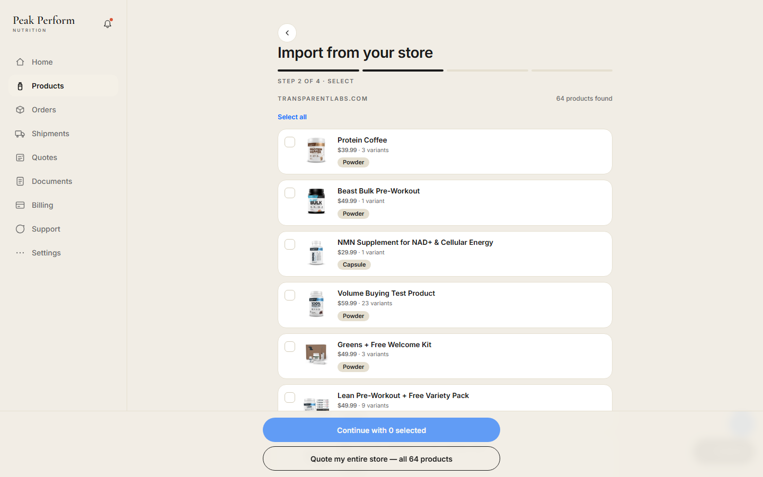Image resolution: width=763 pixels, height=477 pixels.
Task: Click the Documents icon in sidebar
Action: [20, 181]
